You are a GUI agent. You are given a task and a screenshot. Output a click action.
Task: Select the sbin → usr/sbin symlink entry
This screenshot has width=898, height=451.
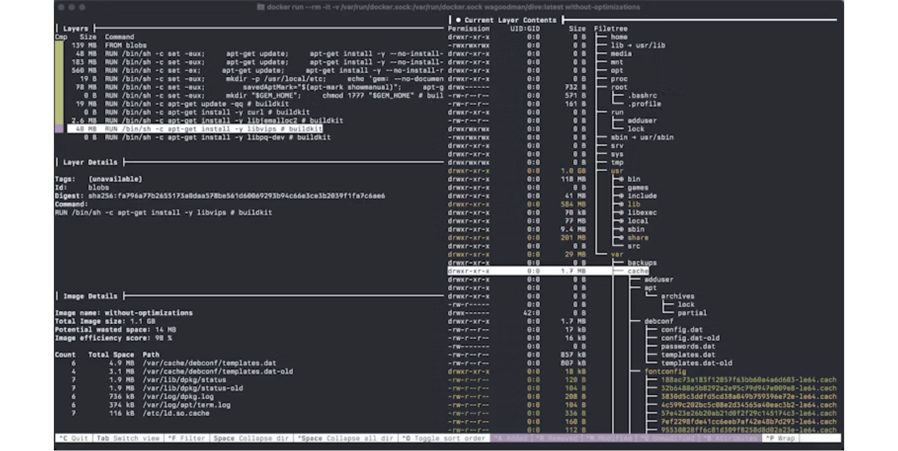[x=642, y=137]
